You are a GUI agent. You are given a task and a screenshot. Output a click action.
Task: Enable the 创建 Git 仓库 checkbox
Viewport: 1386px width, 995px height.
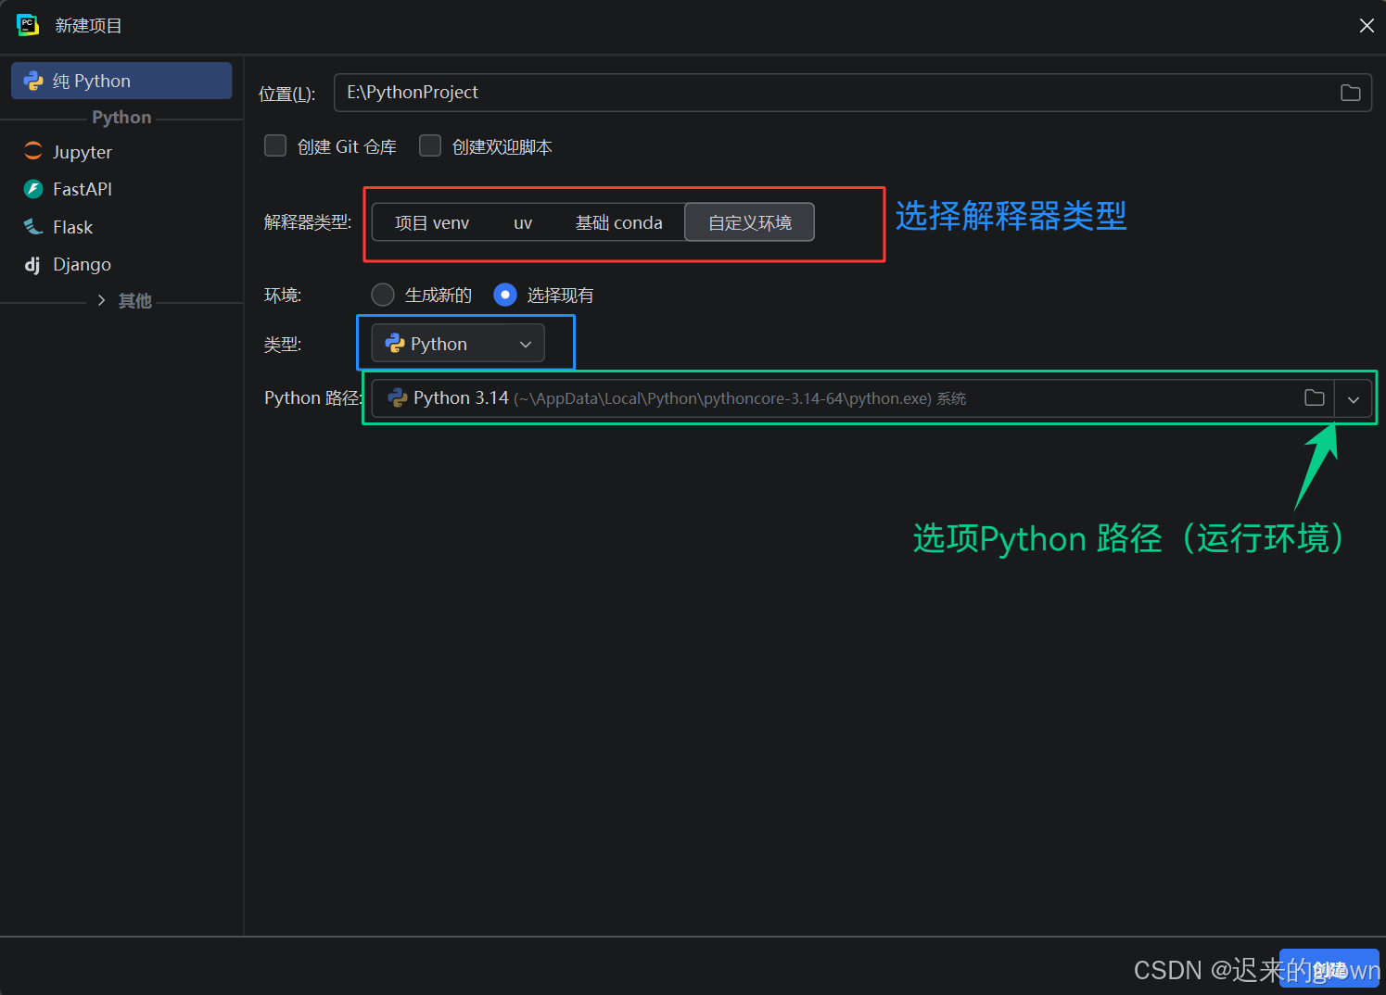tap(275, 145)
